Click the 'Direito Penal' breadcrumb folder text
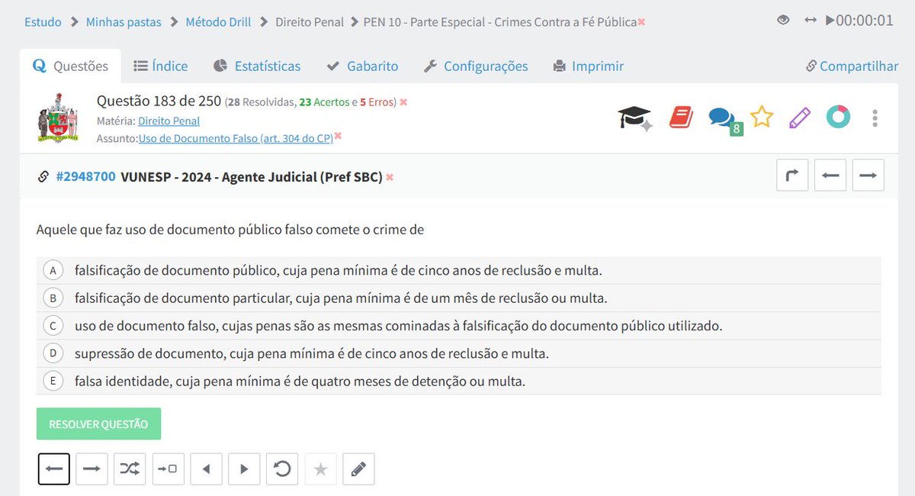915x496 pixels. coord(310,21)
